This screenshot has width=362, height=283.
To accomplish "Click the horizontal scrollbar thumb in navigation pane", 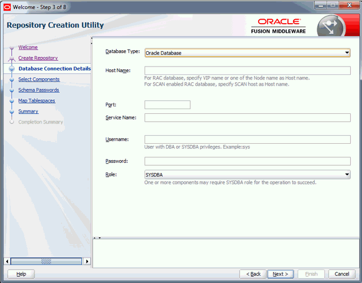I will [x=46, y=262].
